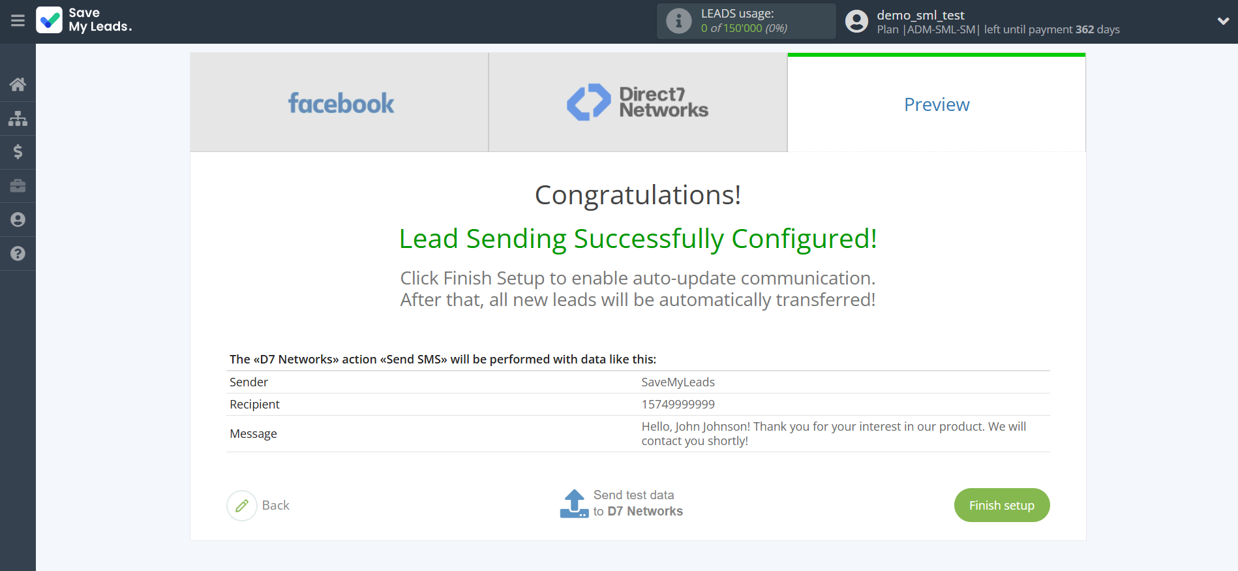Click the user avatar icon
The width and height of the screenshot is (1238, 571).
coord(856,22)
